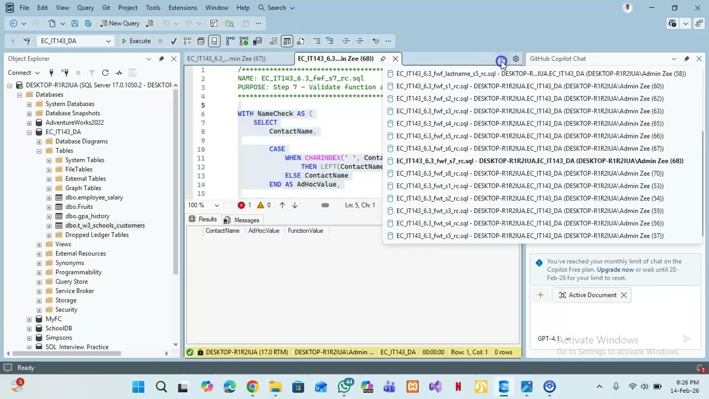Click the warnings count indicator icon
The height and width of the screenshot is (399, 709).
pos(260,206)
